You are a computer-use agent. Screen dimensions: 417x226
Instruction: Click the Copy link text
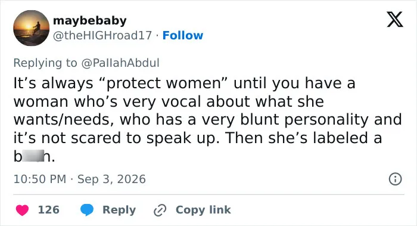tap(203, 210)
